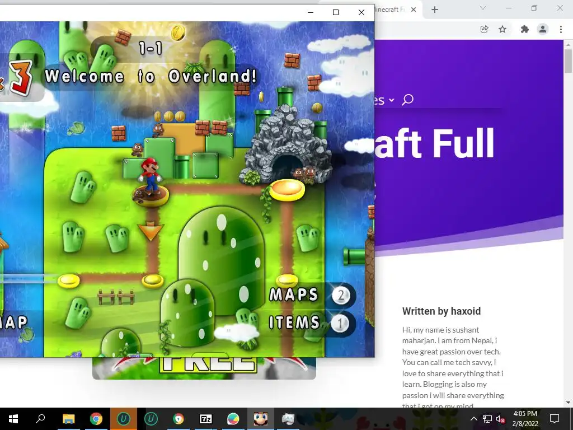Screen dimensions: 573x430
Task: Click the orange down arrow on map path
Action: pos(151,231)
